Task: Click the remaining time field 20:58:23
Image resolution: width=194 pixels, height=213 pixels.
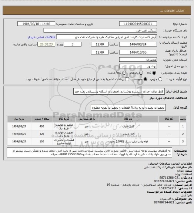Action: pos(46,44)
